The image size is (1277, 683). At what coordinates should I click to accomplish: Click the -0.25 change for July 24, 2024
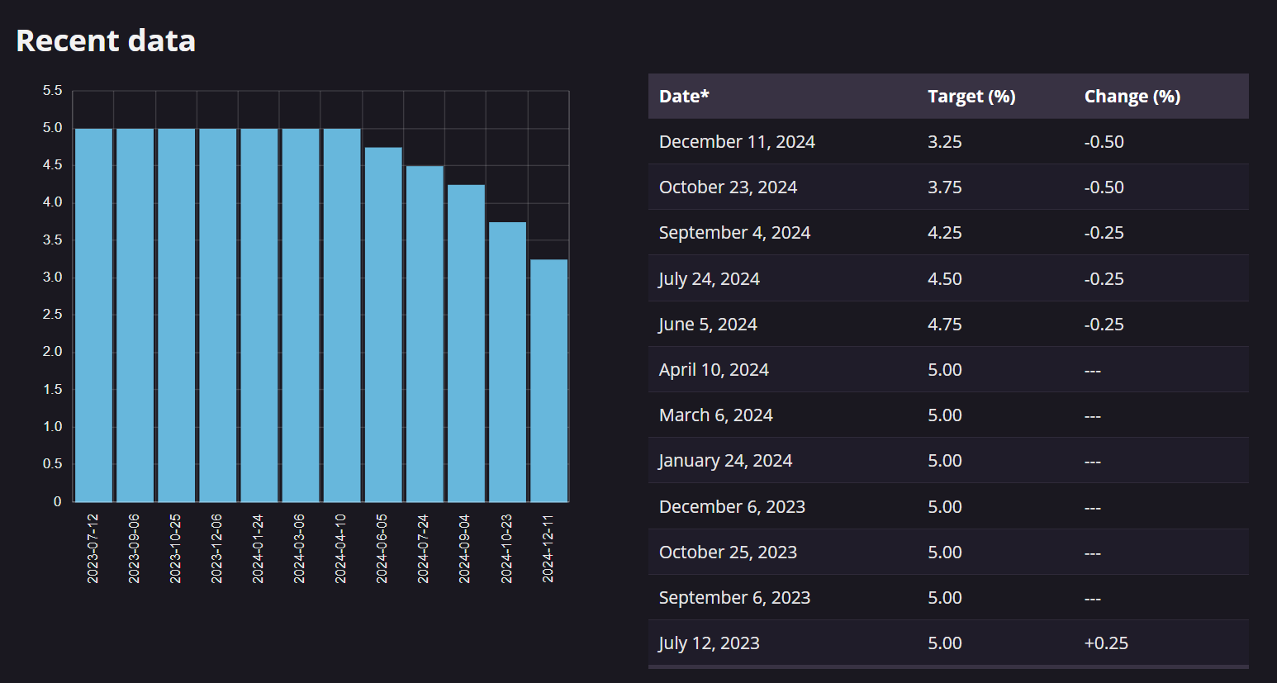point(1104,279)
